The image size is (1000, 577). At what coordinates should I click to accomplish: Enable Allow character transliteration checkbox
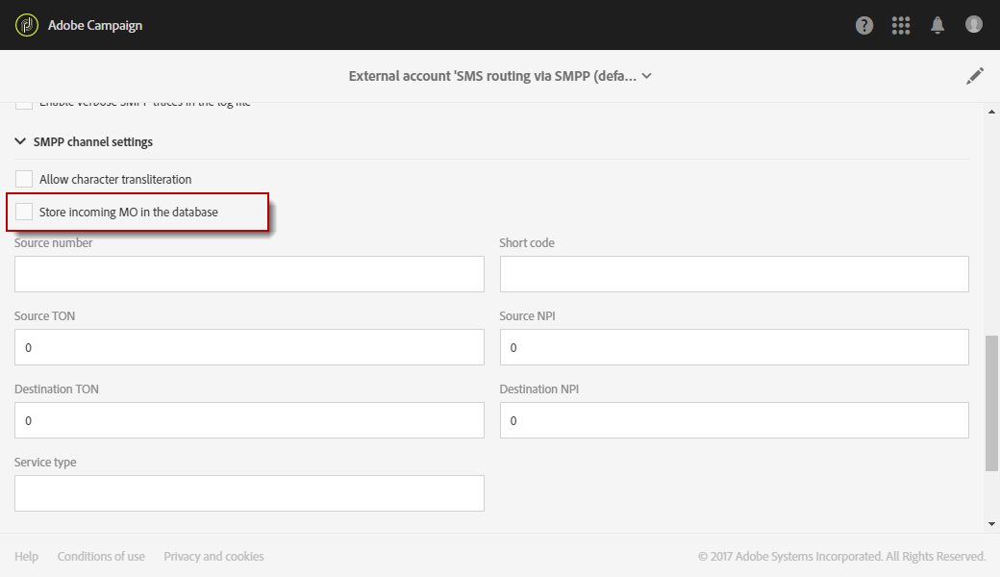24,179
